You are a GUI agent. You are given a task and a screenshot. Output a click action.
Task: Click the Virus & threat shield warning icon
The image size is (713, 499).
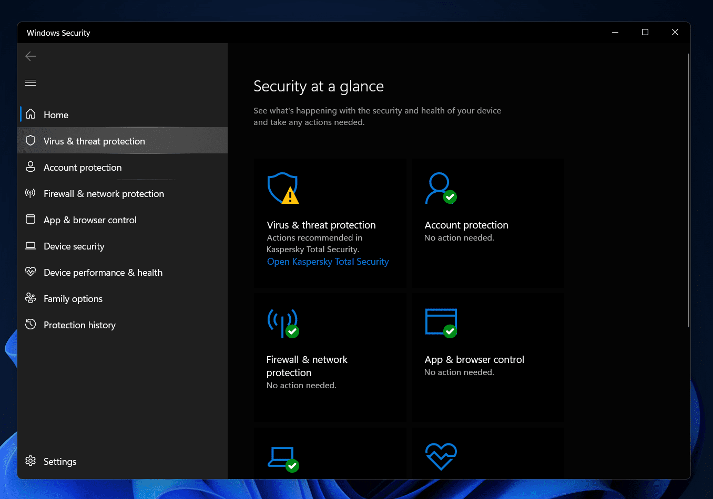click(x=283, y=188)
